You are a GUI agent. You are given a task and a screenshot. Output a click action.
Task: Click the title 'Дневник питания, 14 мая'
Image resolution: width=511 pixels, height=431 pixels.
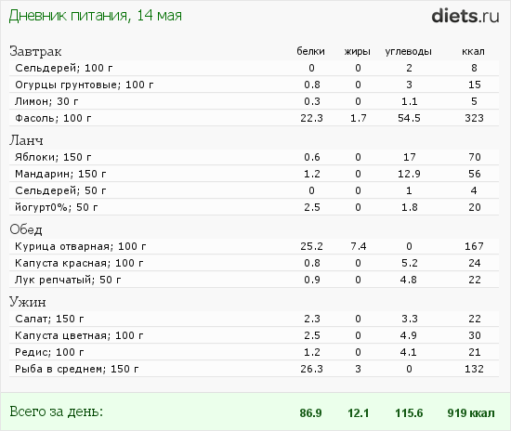pyautogui.click(x=95, y=16)
